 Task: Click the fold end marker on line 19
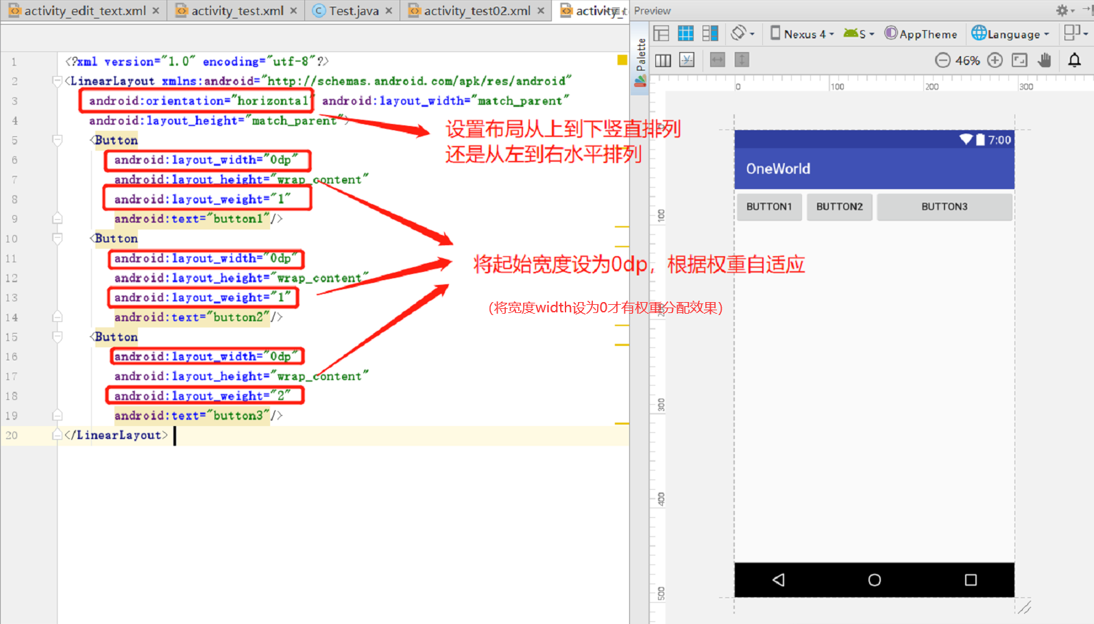click(x=58, y=415)
